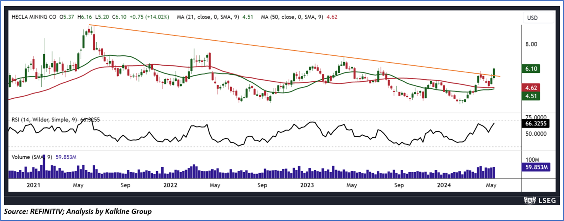Screen dimensions: 564x221
Task: Click the 100M volume axis label
Action: pyautogui.click(x=532, y=160)
